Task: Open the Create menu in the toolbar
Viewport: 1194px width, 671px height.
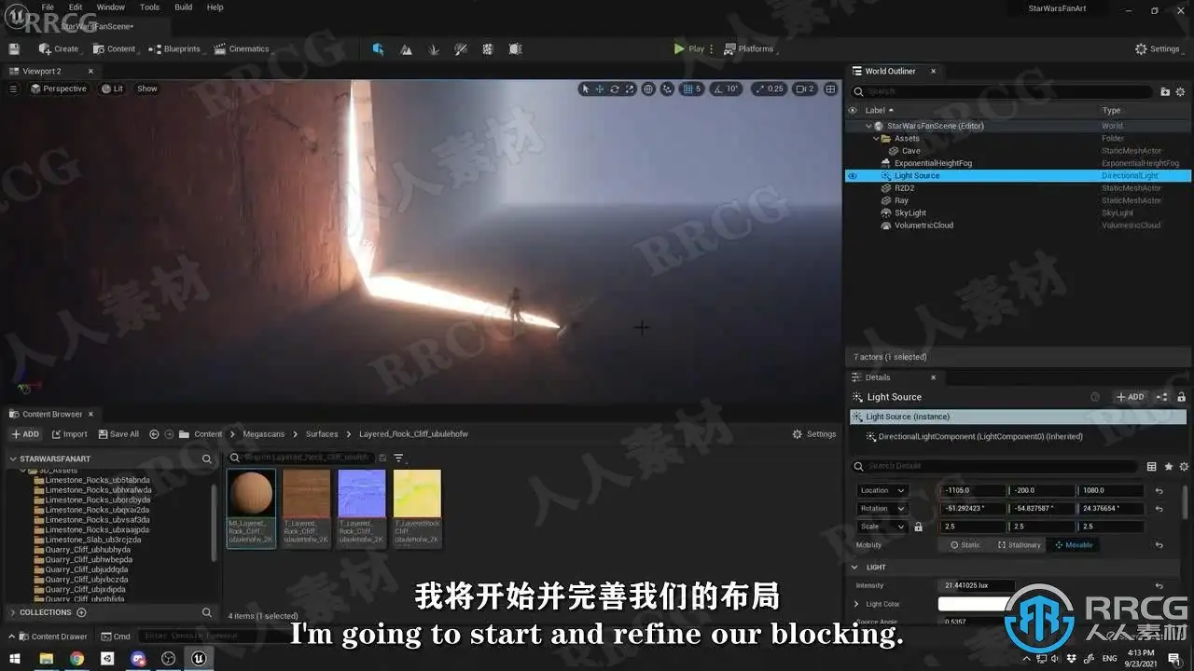Action: 59,48
